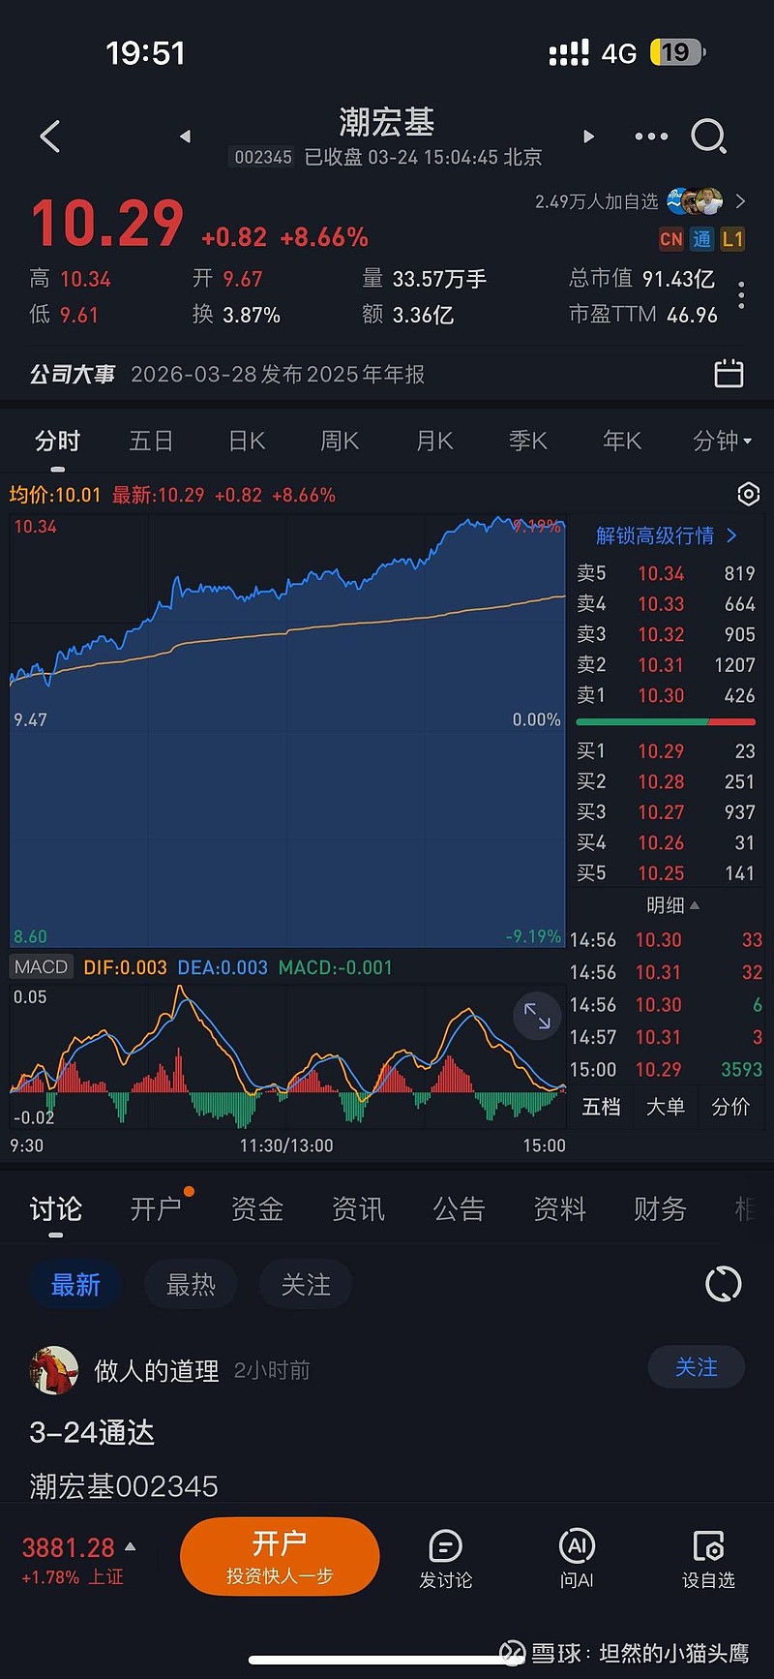This screenshot has height=1679, width=774.
Task: Toggle the MACD indicator selector
Action: tap(42, 966)
